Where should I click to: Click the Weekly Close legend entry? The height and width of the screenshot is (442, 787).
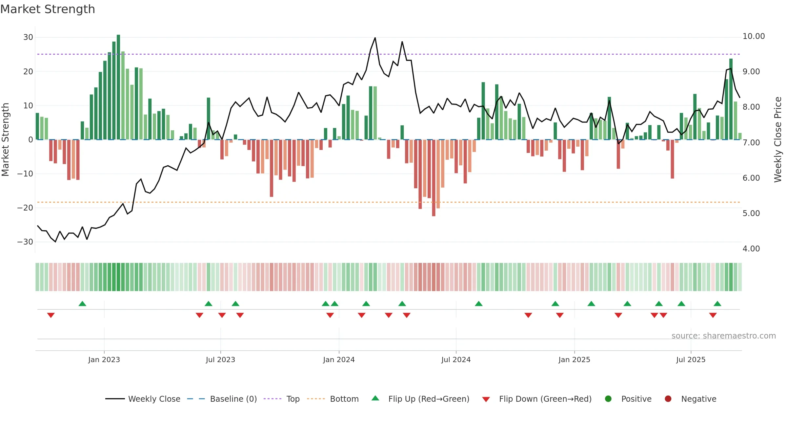[143, 399]
